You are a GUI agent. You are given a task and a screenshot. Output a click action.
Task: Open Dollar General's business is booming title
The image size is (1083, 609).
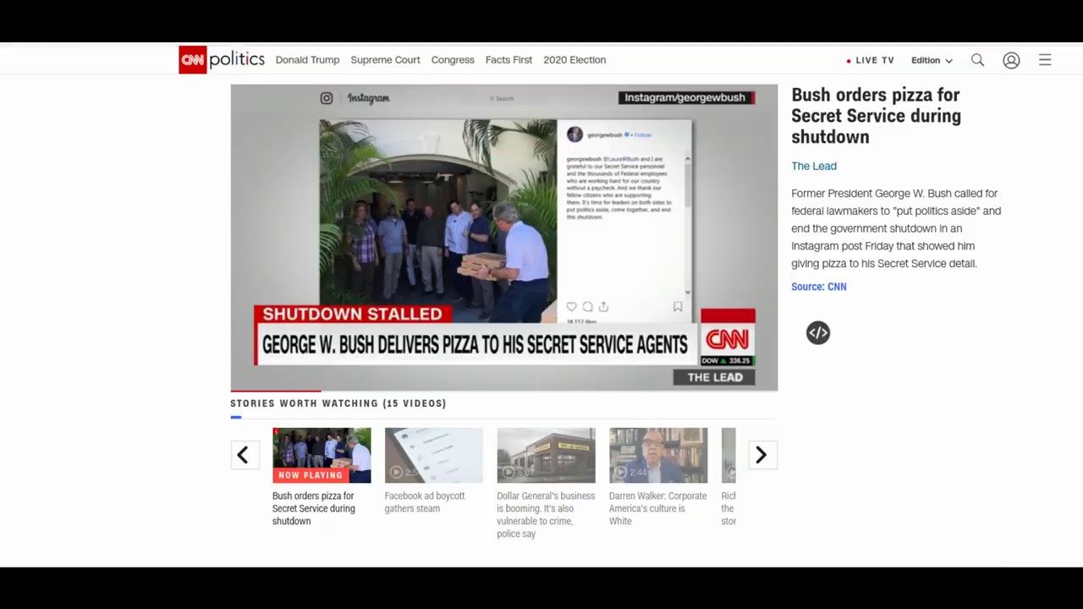546,515
